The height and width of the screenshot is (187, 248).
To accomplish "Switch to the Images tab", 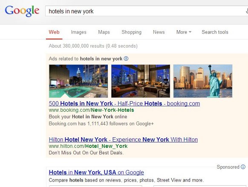I will coord(78,32).
